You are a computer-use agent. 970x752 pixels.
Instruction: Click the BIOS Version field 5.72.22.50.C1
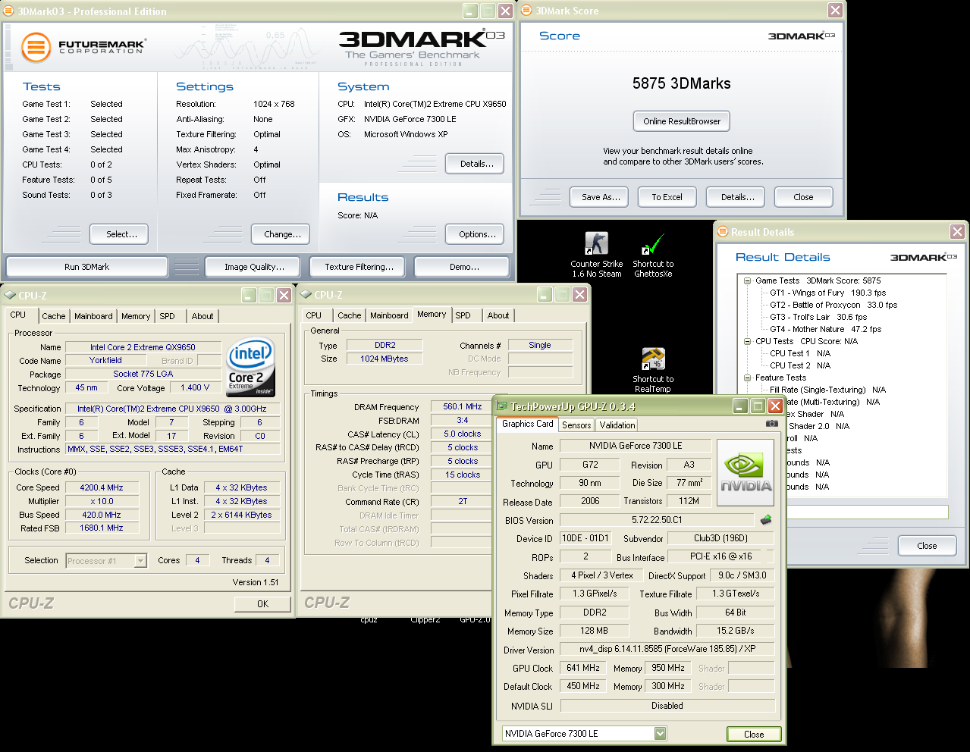(x=658, y=520)
